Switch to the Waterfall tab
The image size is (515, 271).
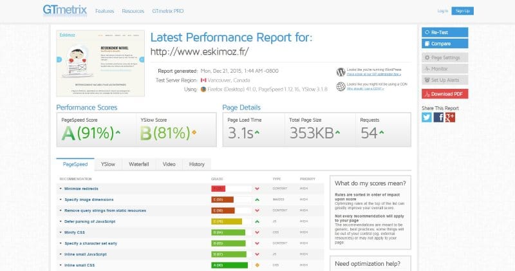click(139, 164)
